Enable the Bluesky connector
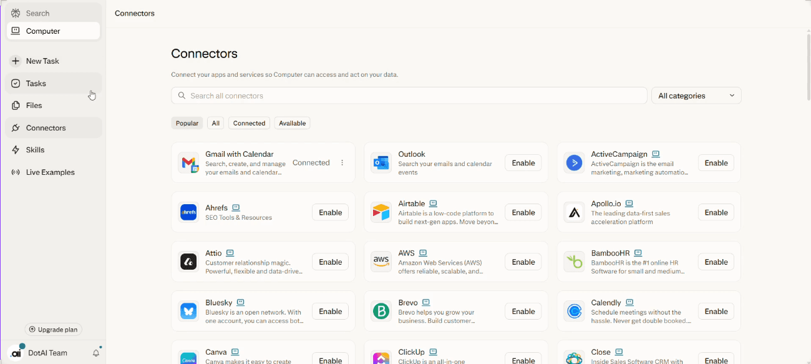The height and width of the screenshot is (364, 811). [x=331, y=312]
